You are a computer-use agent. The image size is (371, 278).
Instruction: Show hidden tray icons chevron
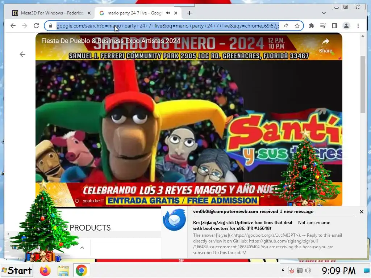pos(283,270)
